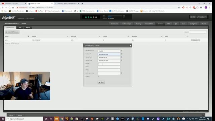Click the UniFi Controller input field

(109, 73)
